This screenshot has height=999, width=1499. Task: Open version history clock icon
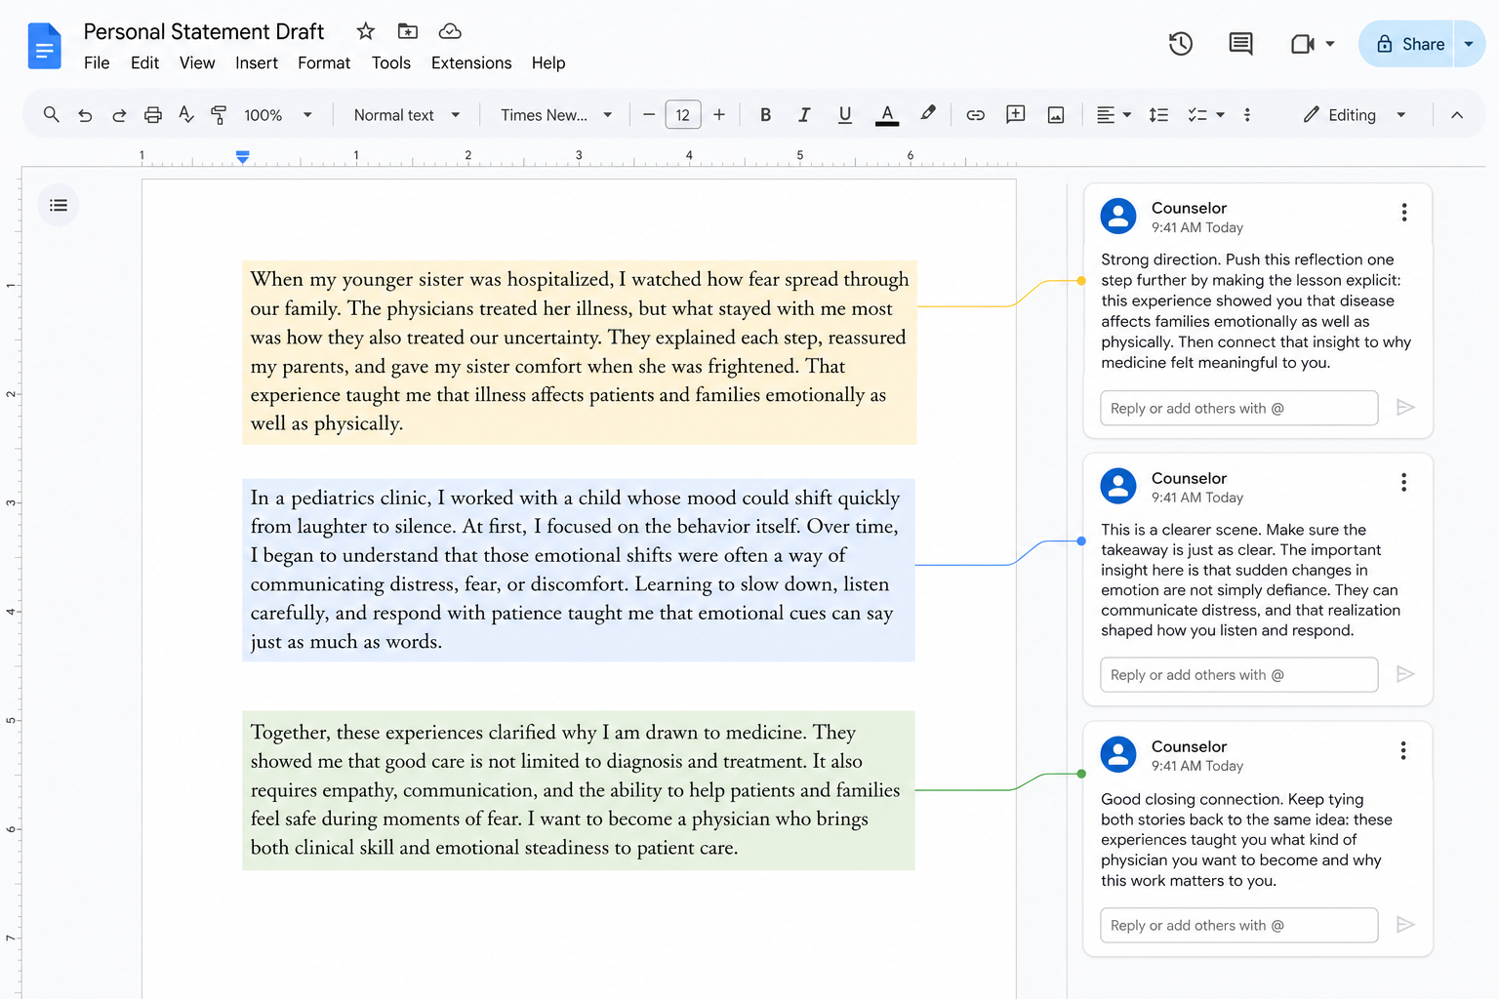1181,44
